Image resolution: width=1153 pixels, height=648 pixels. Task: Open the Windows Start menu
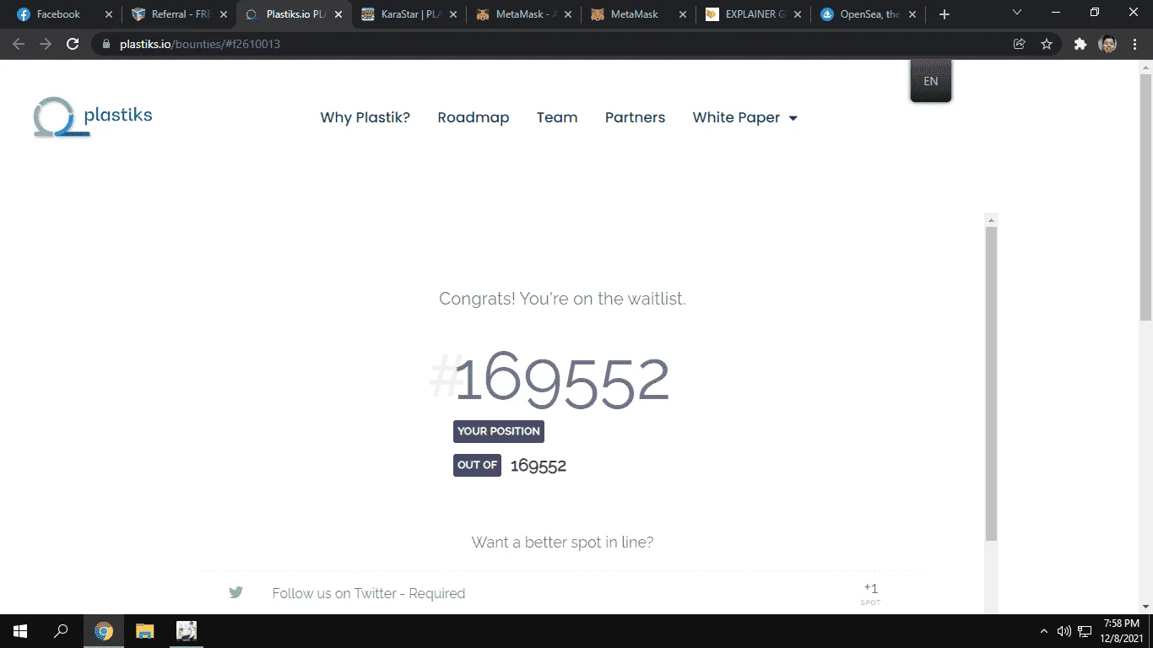[x=19, y=631]
